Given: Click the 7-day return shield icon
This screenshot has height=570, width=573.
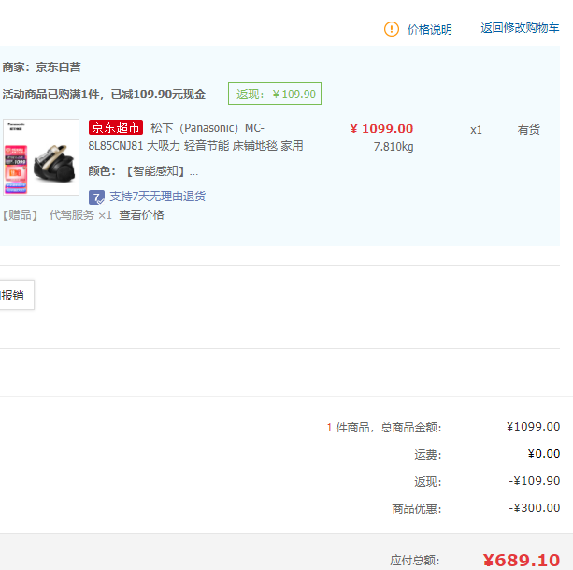Looking at the screenshot, I should click(x=96, y=197).
